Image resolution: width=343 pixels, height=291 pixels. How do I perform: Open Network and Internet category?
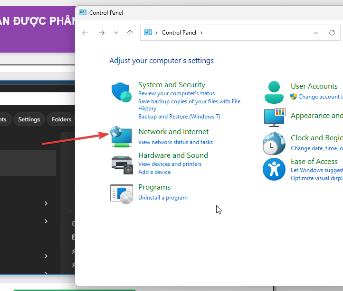173,132
